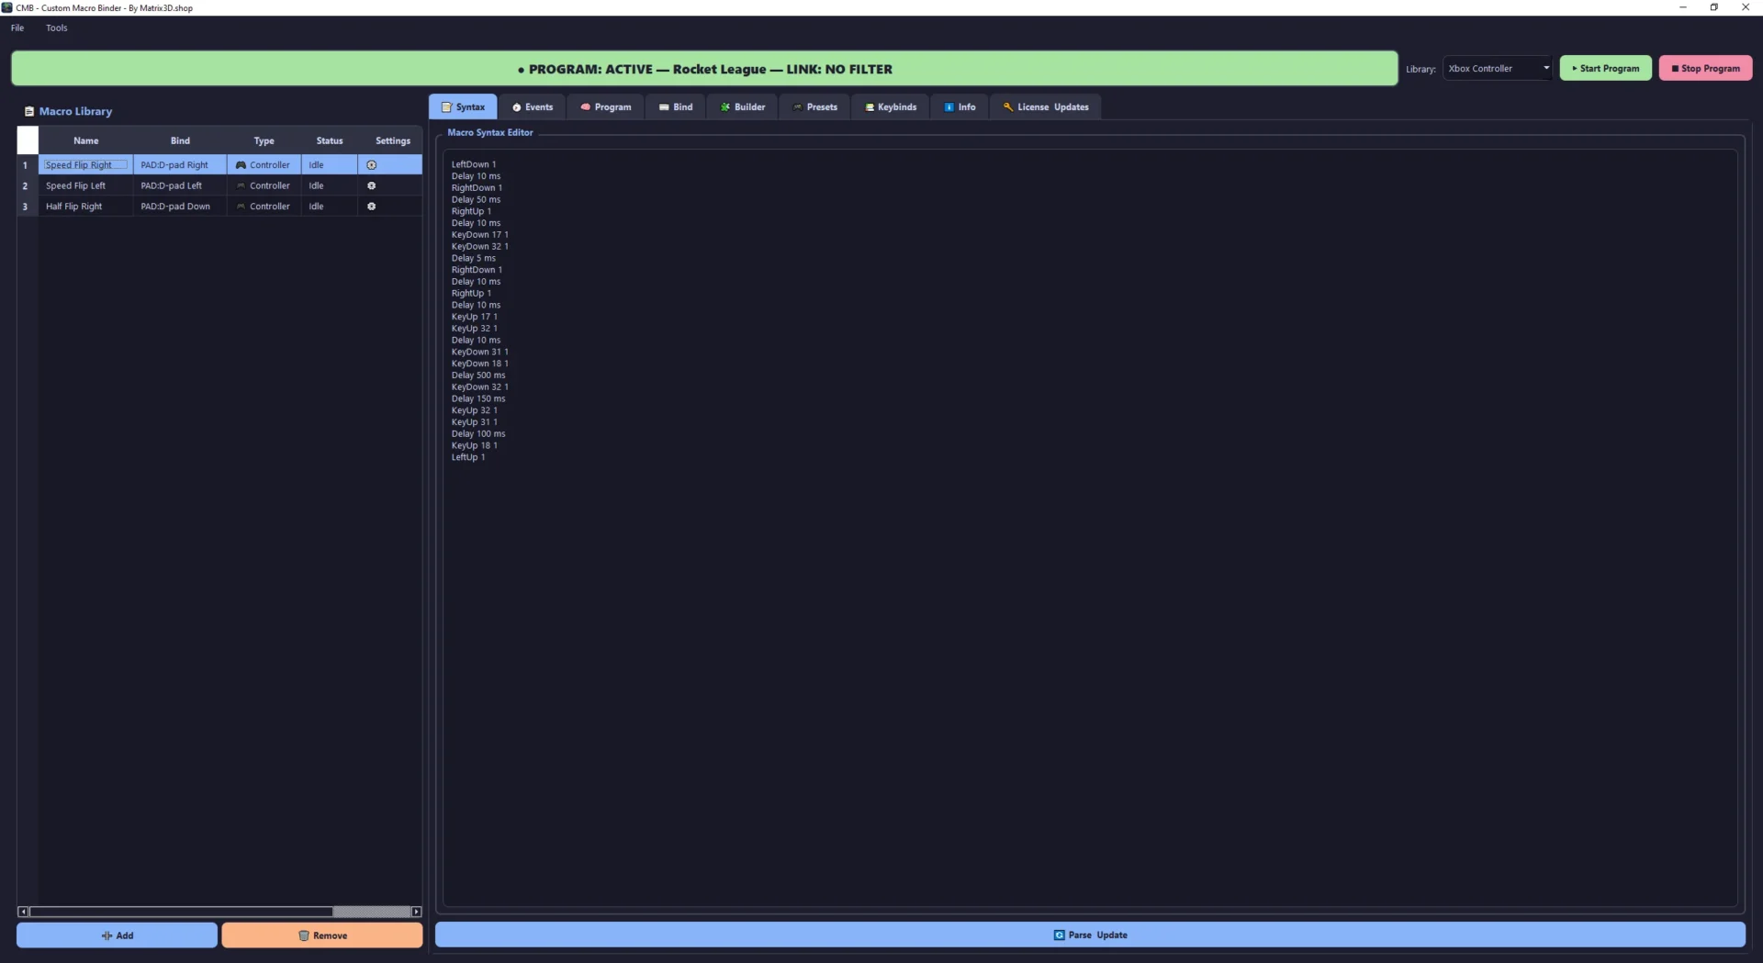Click the Delay 5 ms line
The image size is (1763, 963).
pos(473,258)
